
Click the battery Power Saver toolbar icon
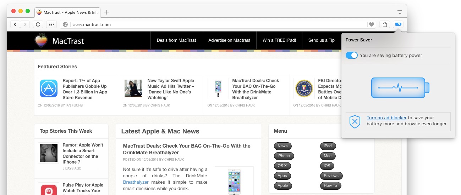point(398,24)
